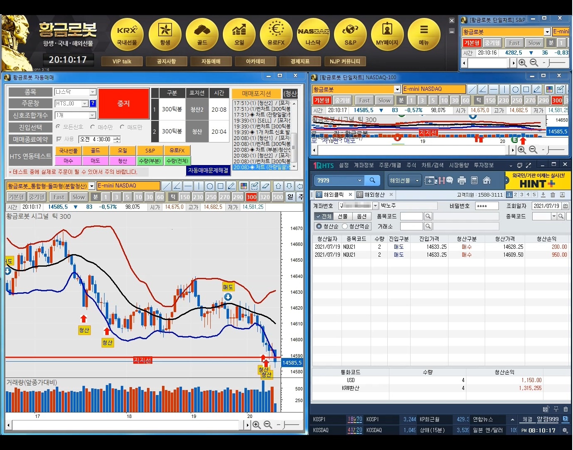The image size is (573, 450).
Task: Open the calendar picker next to 조회일자
Action: [566, 206]
